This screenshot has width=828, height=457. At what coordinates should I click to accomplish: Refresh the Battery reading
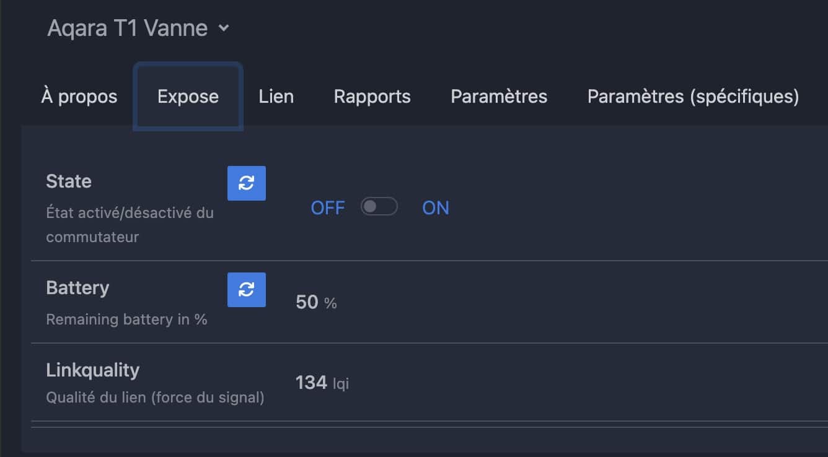click(247, 290)
